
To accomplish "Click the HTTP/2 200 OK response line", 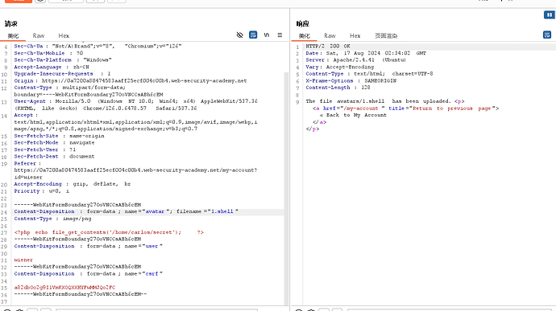I will pyautogui.click(x=328, y=47).
